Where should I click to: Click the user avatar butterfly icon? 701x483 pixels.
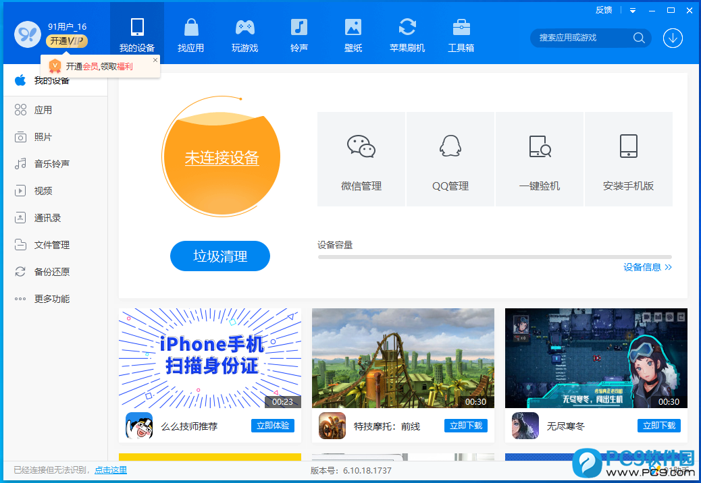28,34
